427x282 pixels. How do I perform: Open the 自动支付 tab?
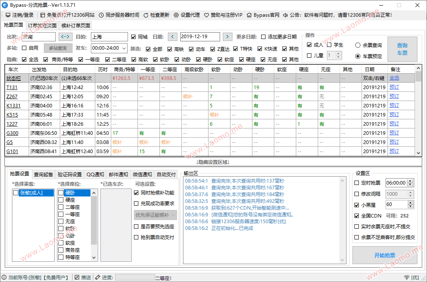166,175
